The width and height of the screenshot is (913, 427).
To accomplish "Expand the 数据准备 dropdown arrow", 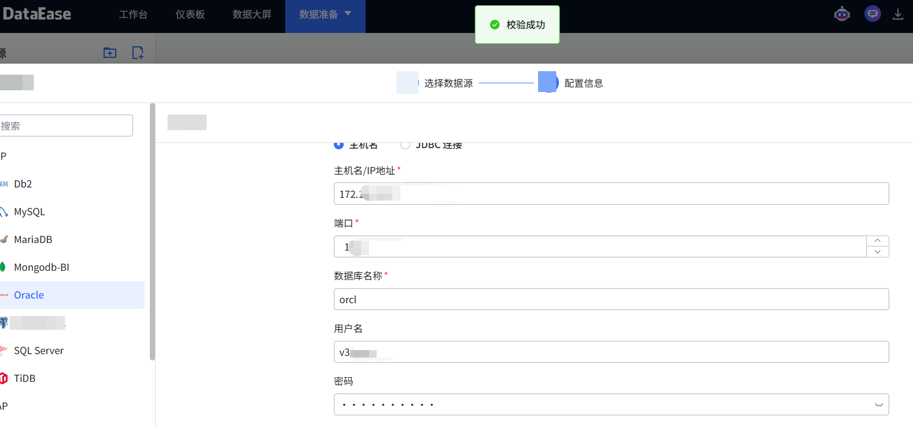I will pyautogui.click(x=348, y=13).
